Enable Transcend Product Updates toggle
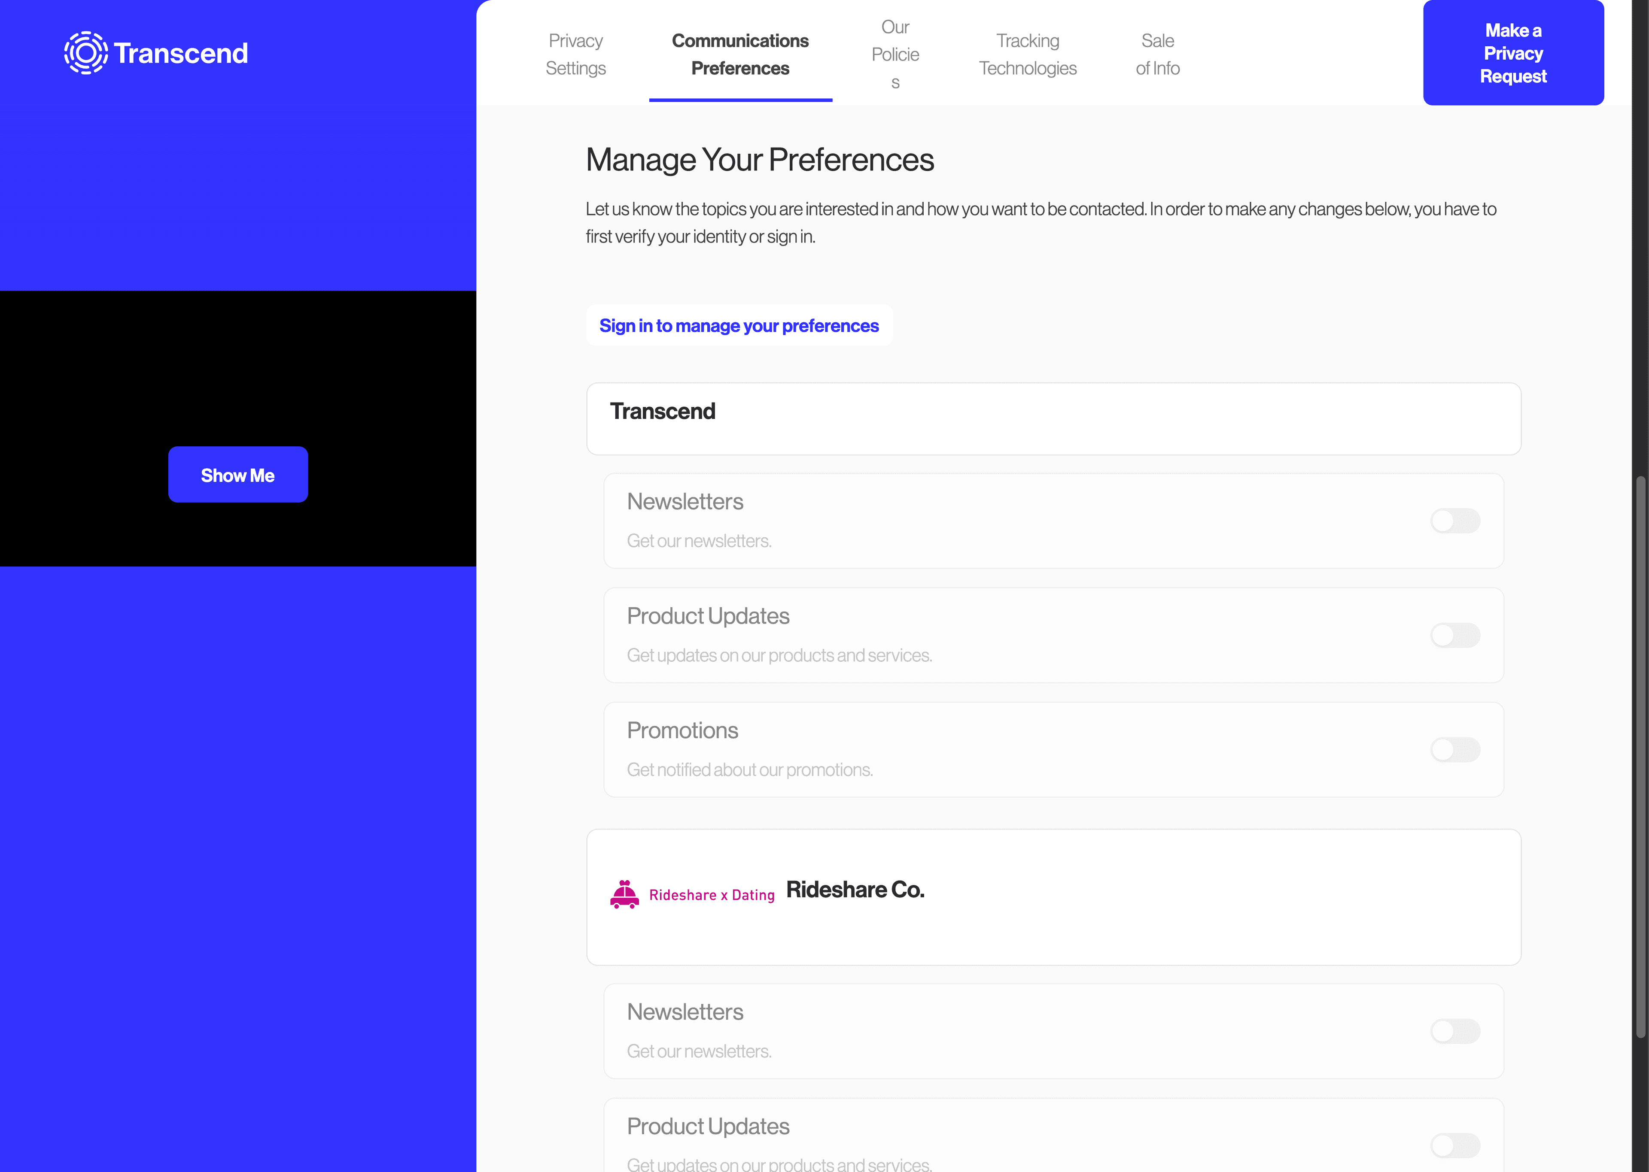Viewport: 1649px width, 1172px height. click(1455, 635)
